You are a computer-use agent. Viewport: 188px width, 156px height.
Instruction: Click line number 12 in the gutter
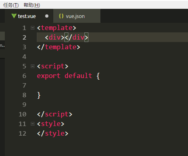(22, 134)
